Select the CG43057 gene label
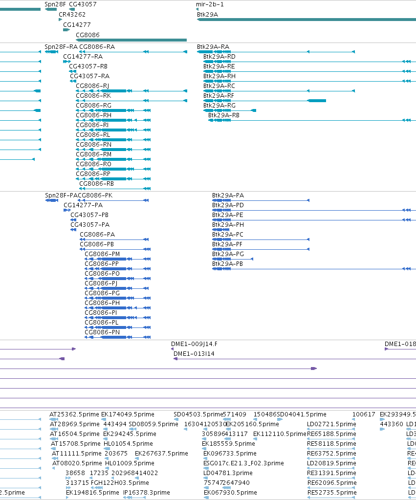The width and height of the screenshot is (416, 500). 83,4
